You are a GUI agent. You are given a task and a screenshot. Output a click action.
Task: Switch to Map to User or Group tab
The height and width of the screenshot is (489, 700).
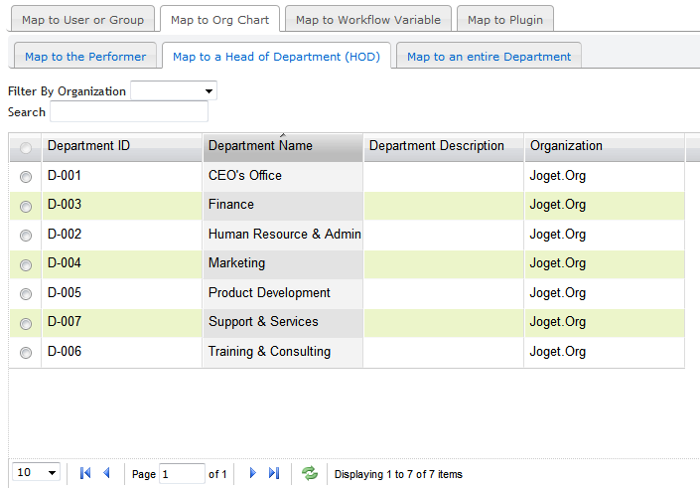[82, 19]
